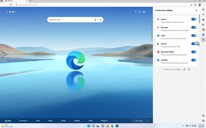The width and height of the screenshot is (206, 128).
Task: Open Microsoft Office icon in sidebar strip
Action: click(203, 29)
